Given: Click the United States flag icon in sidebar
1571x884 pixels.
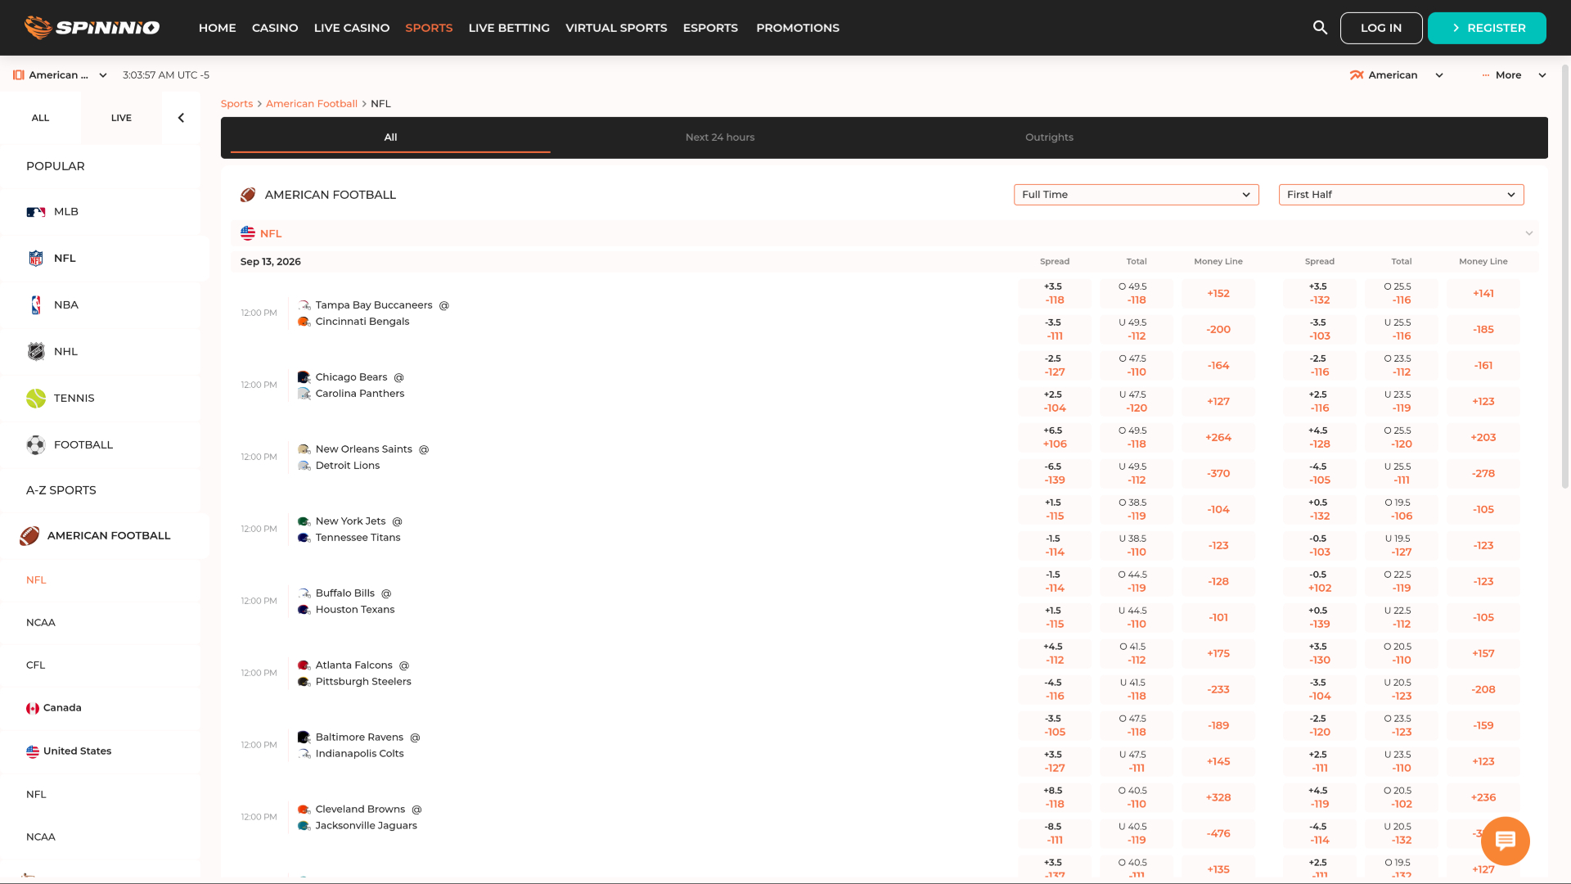Looking at the screenshot, I should [x=33, y=751].
